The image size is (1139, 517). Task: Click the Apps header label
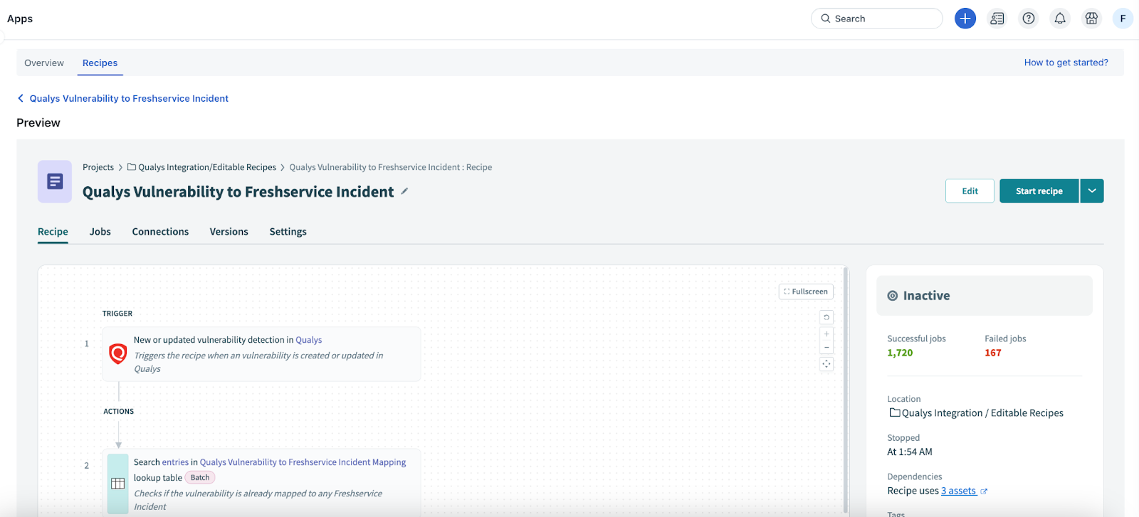20,18
